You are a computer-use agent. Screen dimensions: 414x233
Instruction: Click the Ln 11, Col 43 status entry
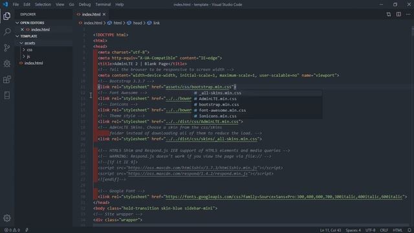331,230
